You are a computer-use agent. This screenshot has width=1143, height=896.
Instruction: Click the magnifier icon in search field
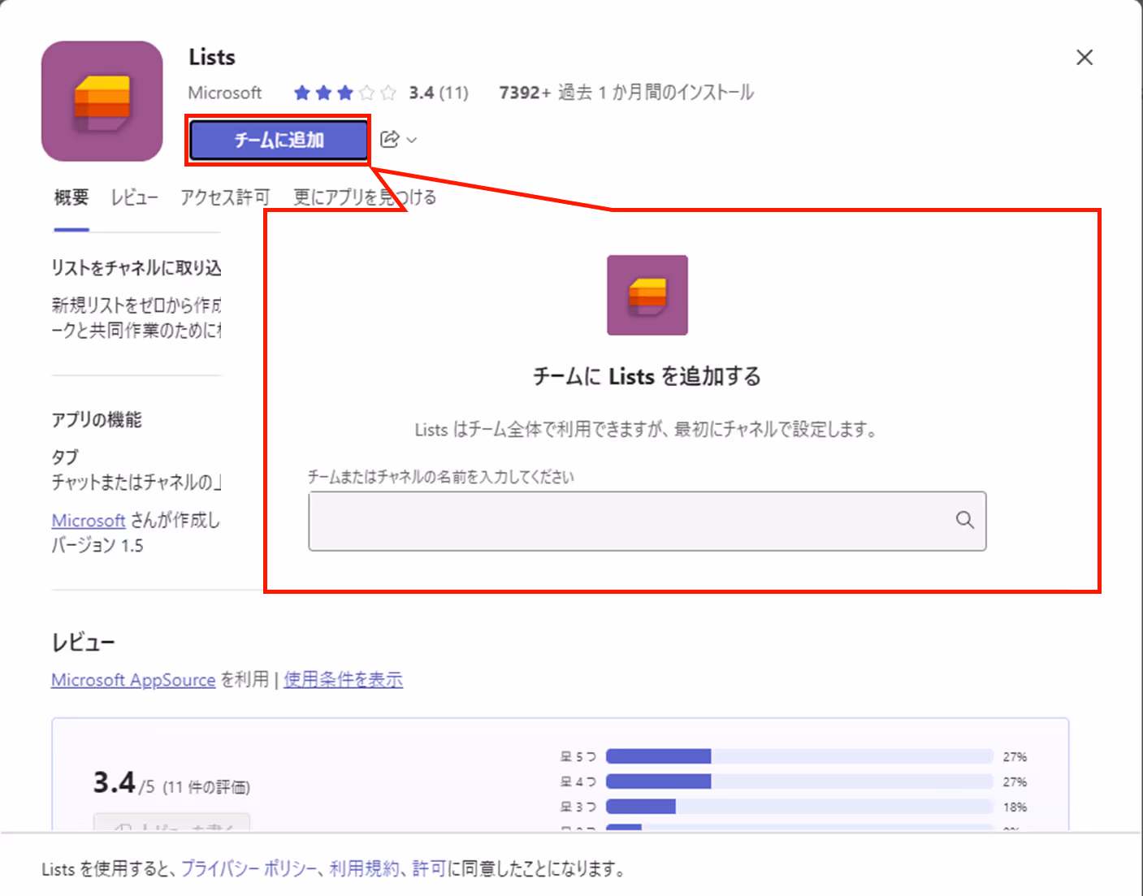click(x=964, y=520)
